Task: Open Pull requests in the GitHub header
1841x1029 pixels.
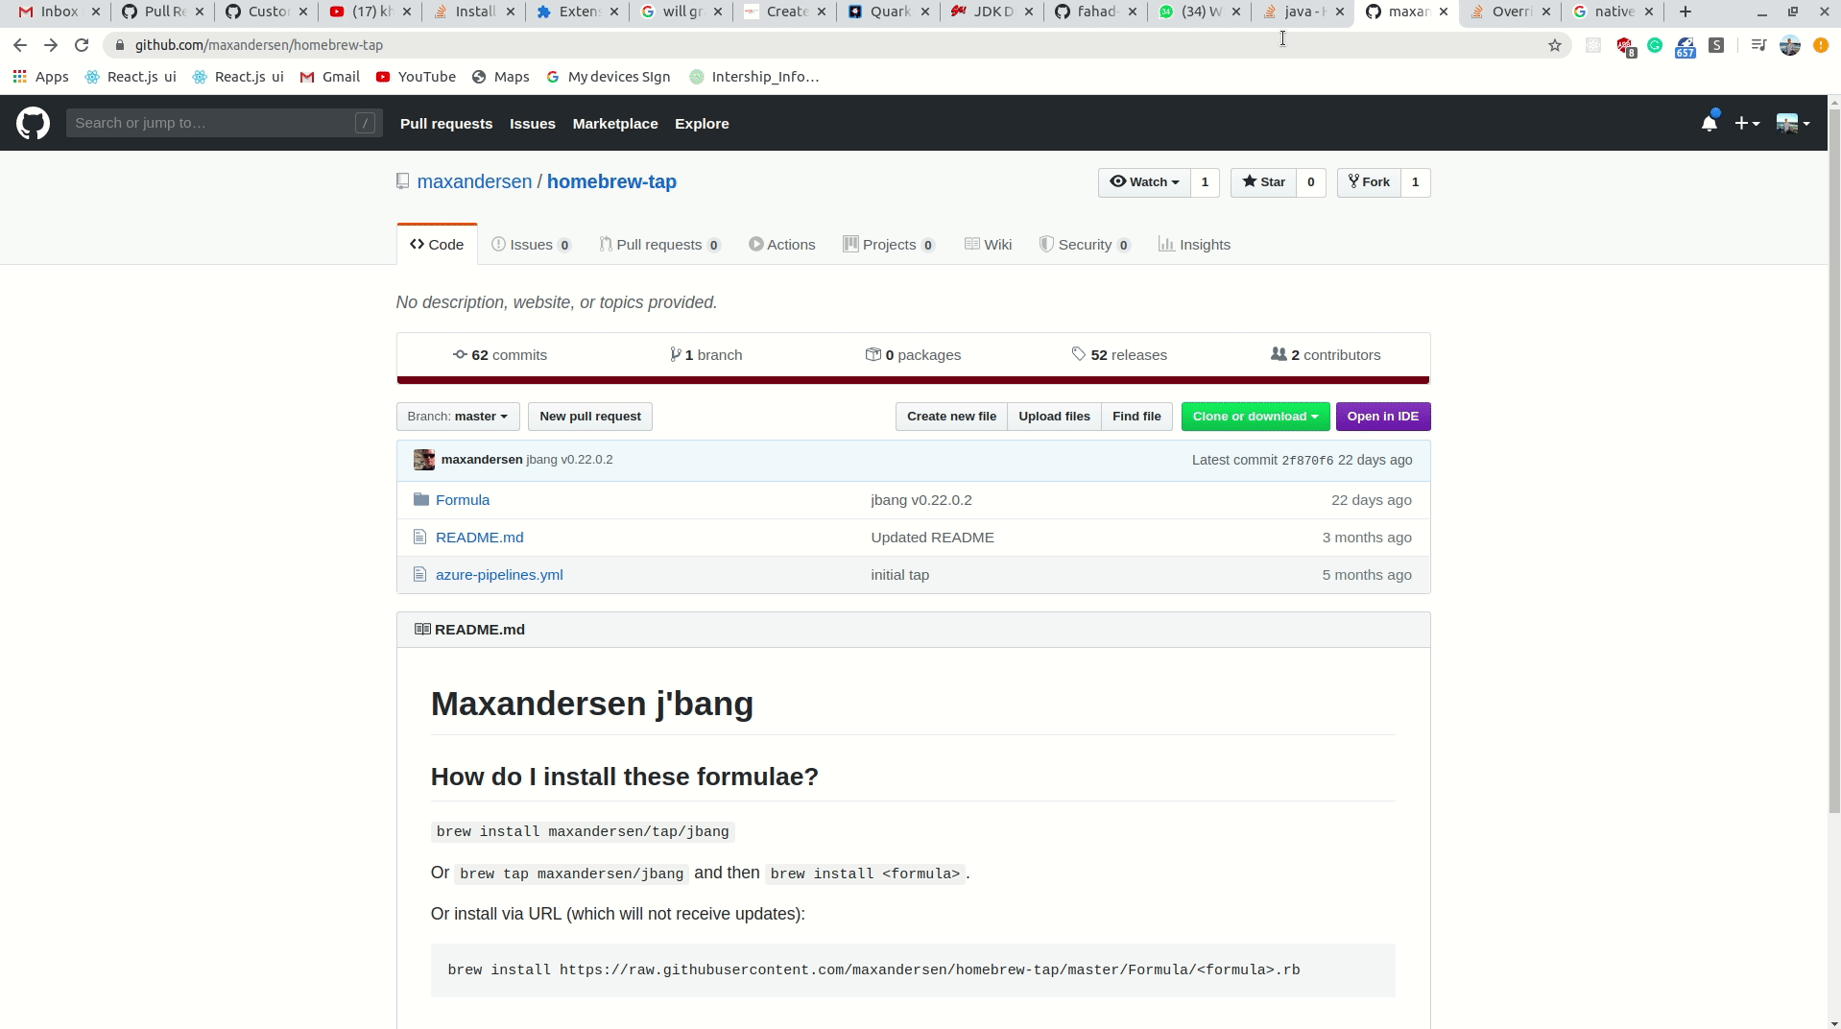Action: tap(446, 124)
